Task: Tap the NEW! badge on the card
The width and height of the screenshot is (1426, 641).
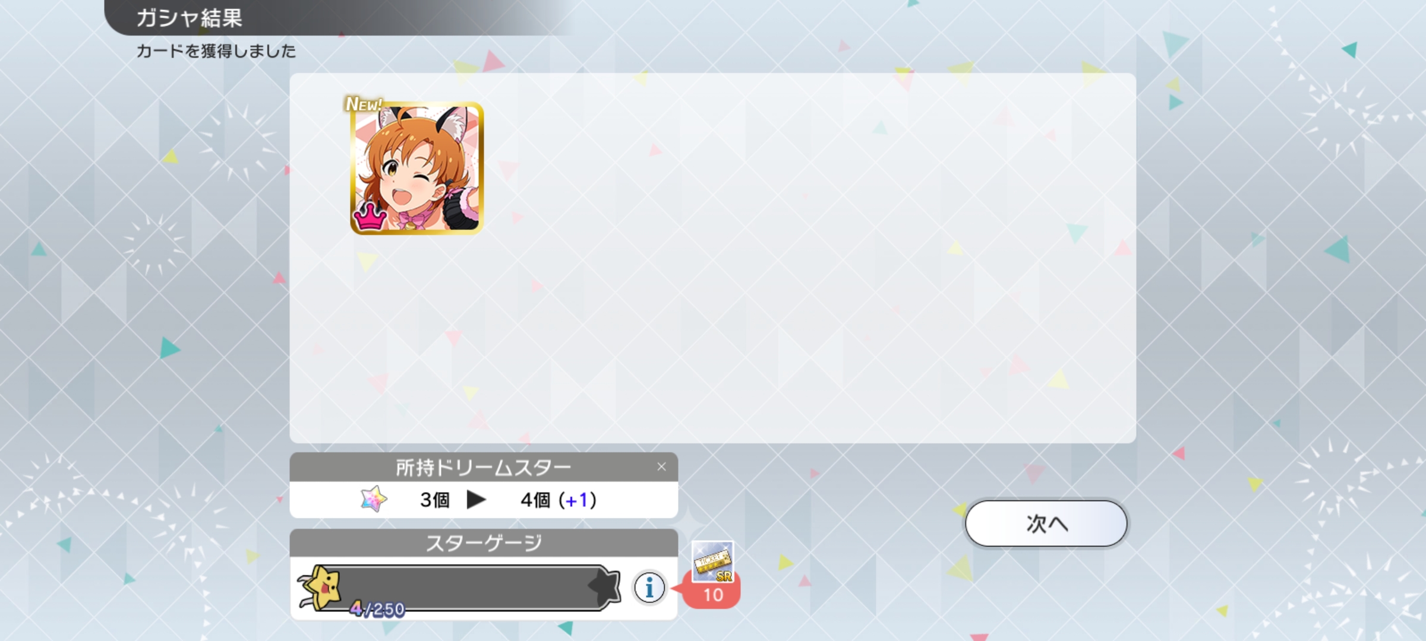Action: [364, 104]
